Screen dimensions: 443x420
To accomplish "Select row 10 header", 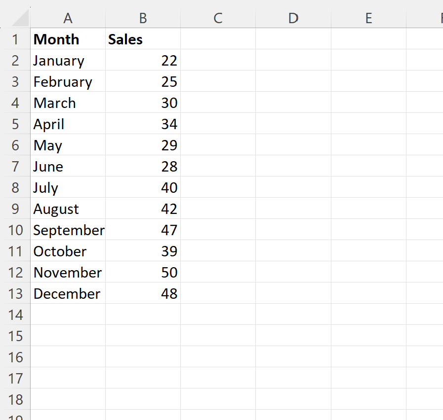I will [x=15, y=230].
